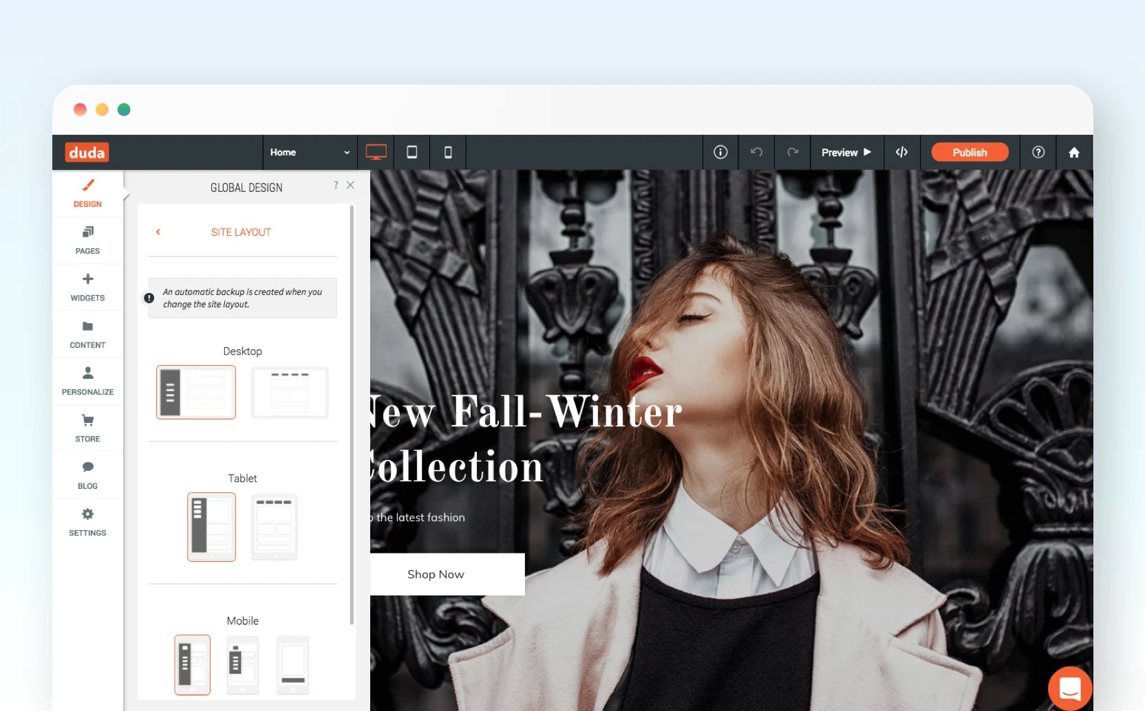Select the sidebar desktop layout option

click(196, 392)
